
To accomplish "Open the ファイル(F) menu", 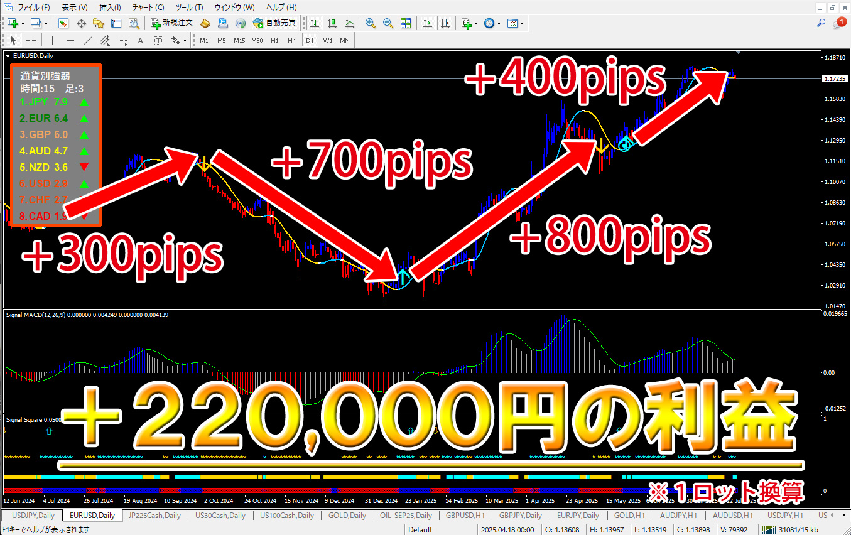I will (33, 8).
